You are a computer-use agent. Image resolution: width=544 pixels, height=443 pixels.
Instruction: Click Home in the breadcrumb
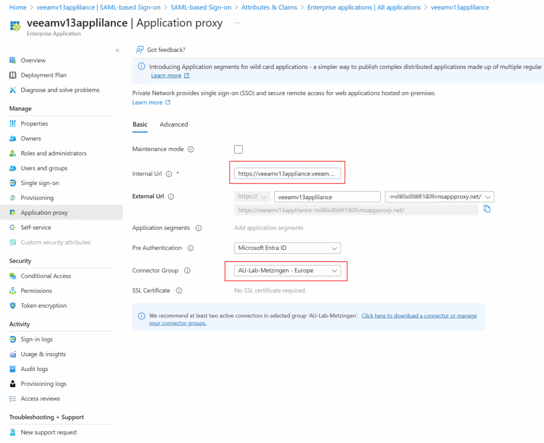tap(18, 7)
